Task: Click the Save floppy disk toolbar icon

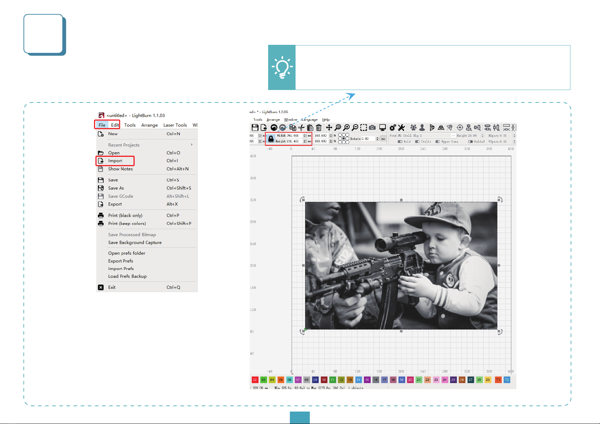Action: [255, 127]
